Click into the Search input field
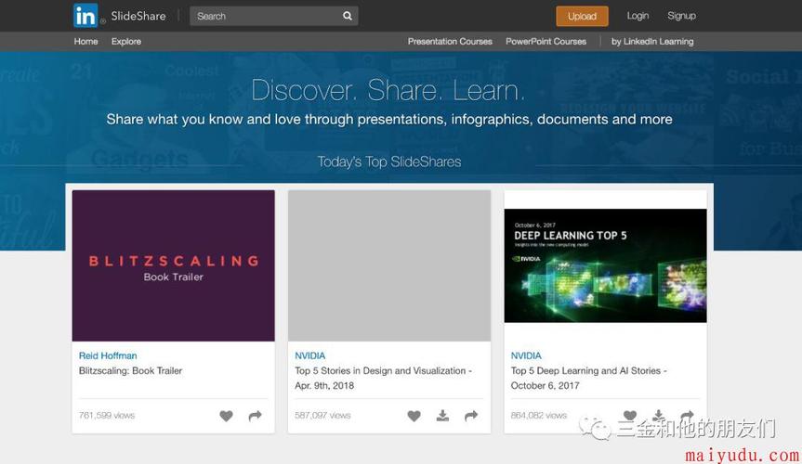 tap(265, 16)
